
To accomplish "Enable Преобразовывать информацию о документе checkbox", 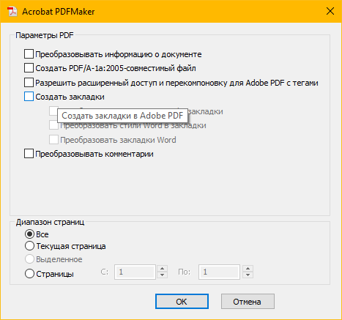I will (x=29, y=54).
